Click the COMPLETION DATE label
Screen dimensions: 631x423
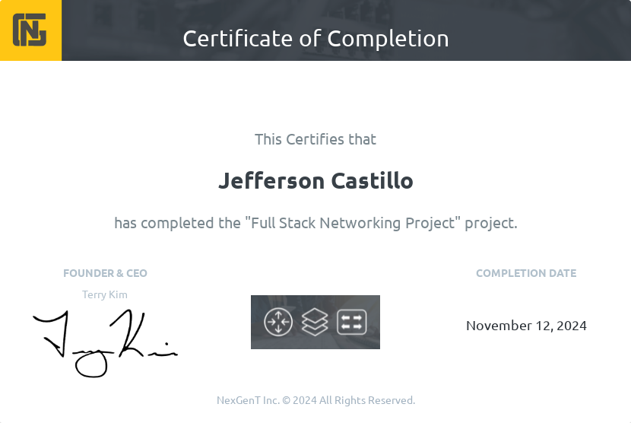tap(526, 273)
